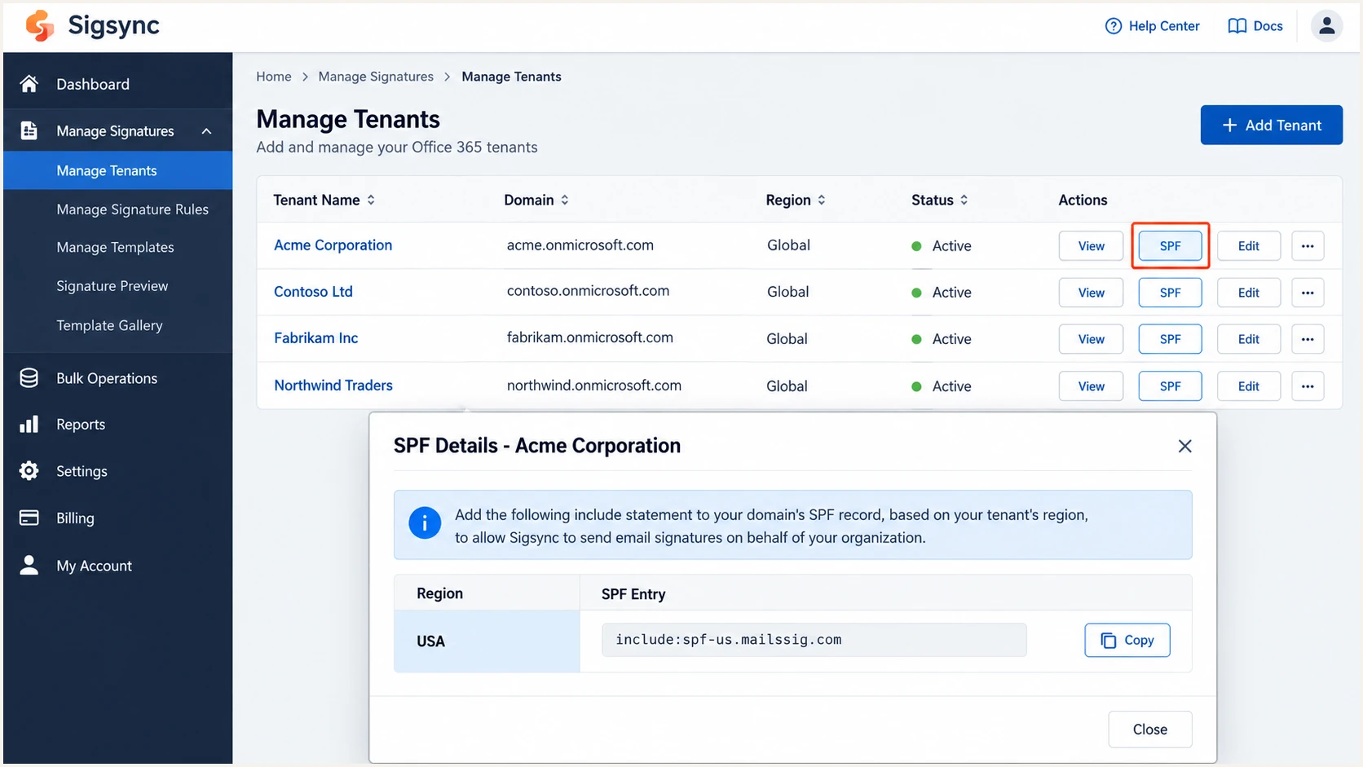Go to Manage Signatures breadcrumb

click(376, 77)
